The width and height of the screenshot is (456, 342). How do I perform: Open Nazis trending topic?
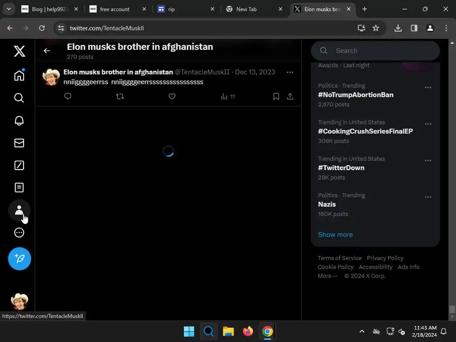pos(327,204)
